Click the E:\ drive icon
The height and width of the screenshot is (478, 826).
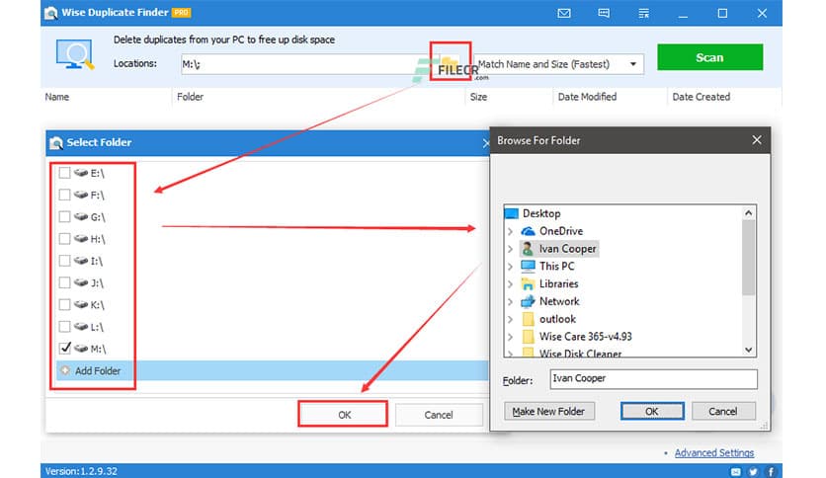[x=81, y=173]
